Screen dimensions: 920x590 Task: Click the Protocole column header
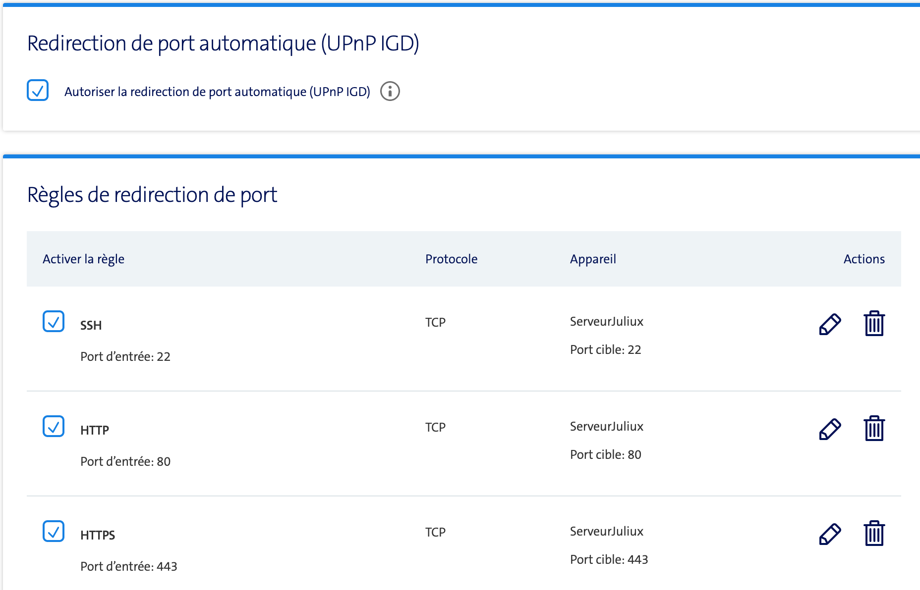[451, 259]
